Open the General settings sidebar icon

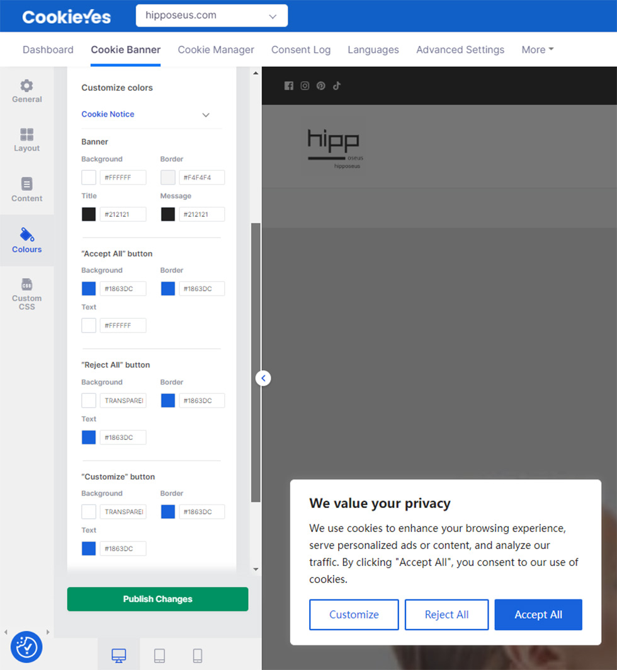(x=26, y=91)
